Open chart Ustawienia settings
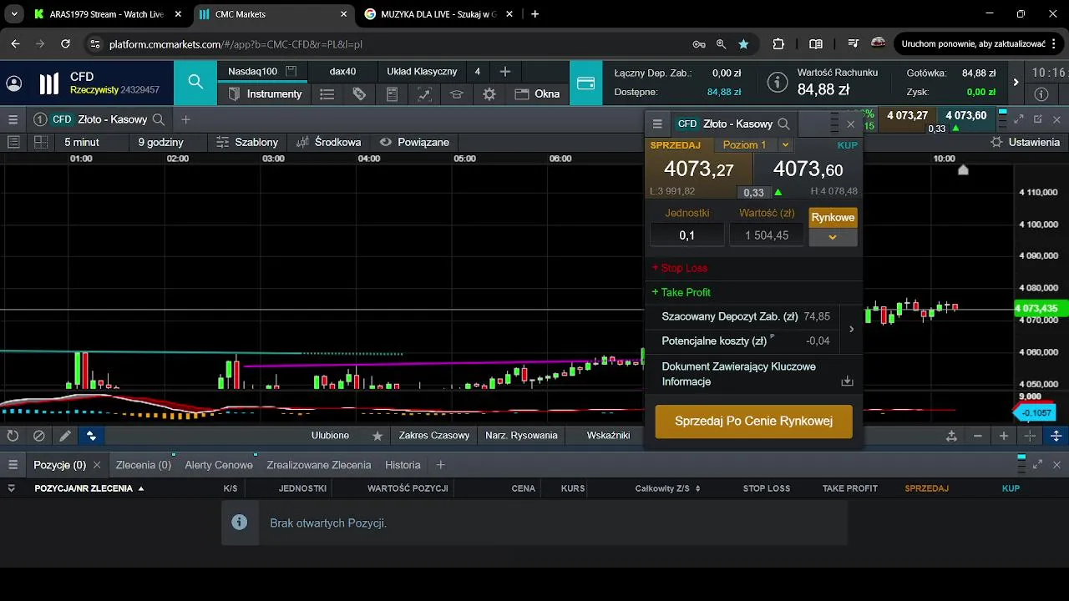Screen dimensions: 1069x601 pyautogui.click(x=1025, y=142)
